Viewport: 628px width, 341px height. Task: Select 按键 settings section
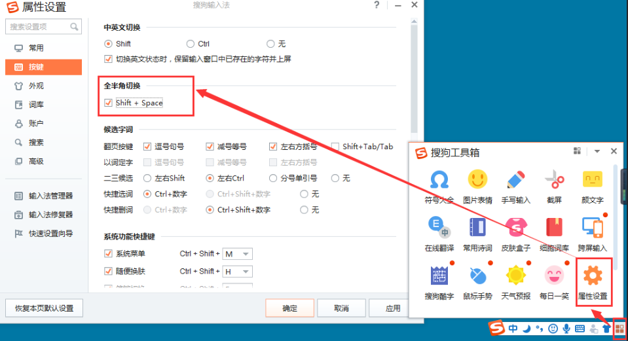44,67
